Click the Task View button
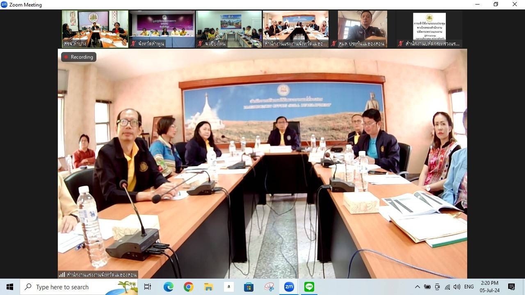Image resolution: width=525 pixels, height=295 pixels. (148, 287)
